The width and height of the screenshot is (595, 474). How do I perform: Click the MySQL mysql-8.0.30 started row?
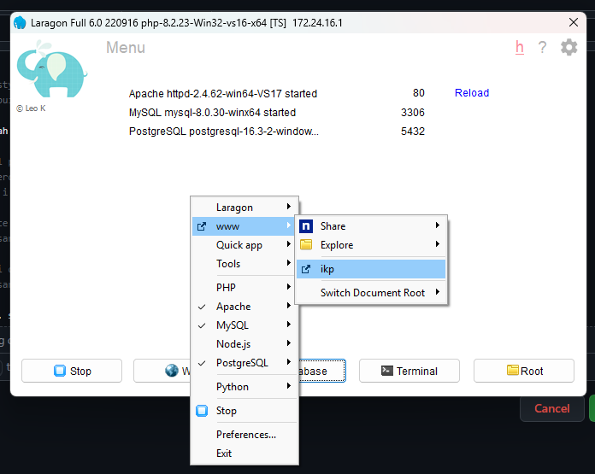[x=212, y=113]
